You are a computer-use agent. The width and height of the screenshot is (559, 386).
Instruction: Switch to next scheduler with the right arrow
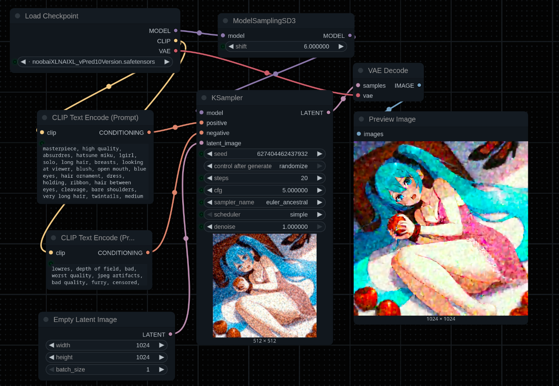319,215
